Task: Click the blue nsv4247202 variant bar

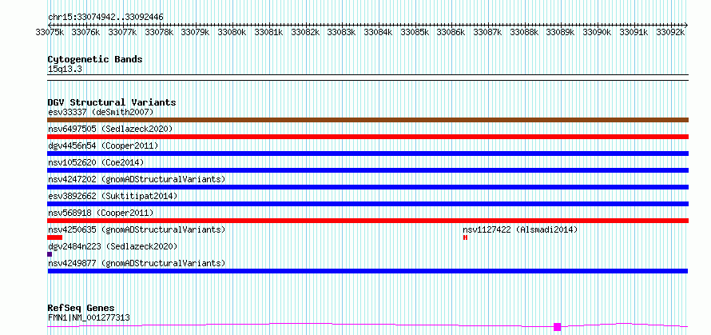Action: [x=367, y=187]
